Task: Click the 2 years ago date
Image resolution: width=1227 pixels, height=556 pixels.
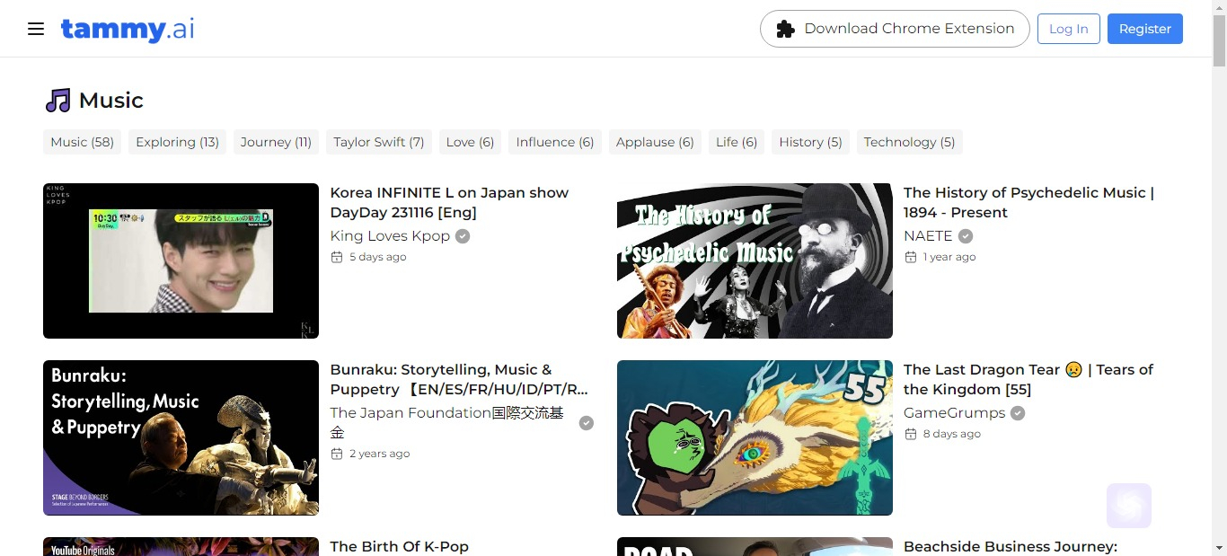Action: (x=380, y=454)
